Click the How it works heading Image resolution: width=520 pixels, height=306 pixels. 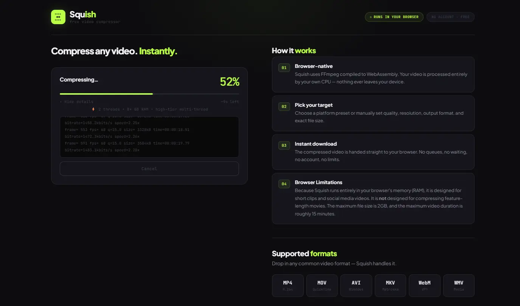(294, 51)
